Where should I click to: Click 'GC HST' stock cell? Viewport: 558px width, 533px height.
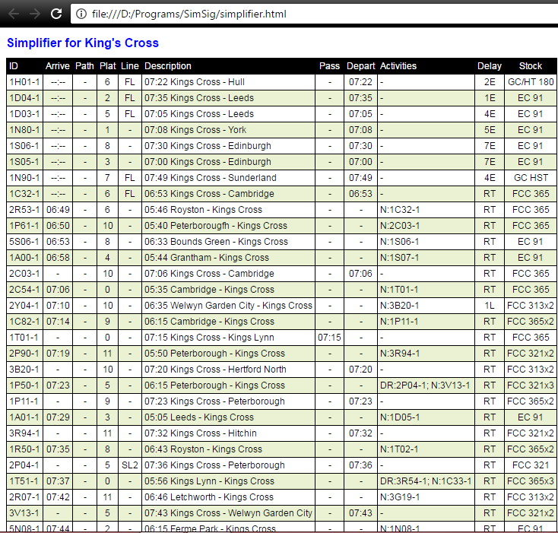coord(531,178)
